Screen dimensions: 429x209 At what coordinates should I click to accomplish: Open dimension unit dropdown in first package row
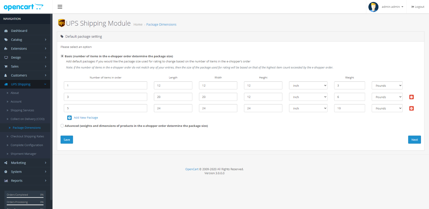click(308, 86)
